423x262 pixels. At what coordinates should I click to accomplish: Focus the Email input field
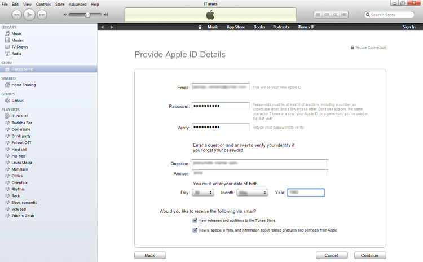[221, 87]
